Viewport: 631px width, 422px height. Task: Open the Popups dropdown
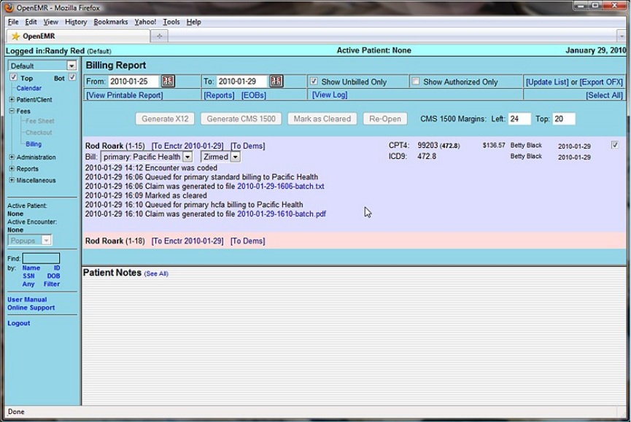(x=30, y=241)
